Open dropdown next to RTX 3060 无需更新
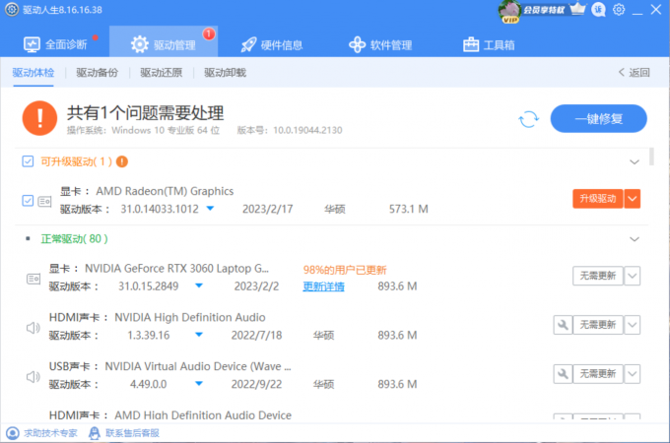This screenshot has height=443, width=670. click(x=633, y=276)
